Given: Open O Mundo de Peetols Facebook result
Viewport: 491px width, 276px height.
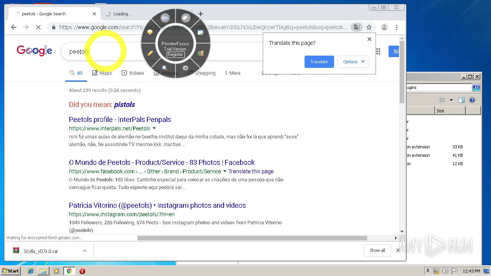Looking at the screenshot, I should click(x=162, y=163).
